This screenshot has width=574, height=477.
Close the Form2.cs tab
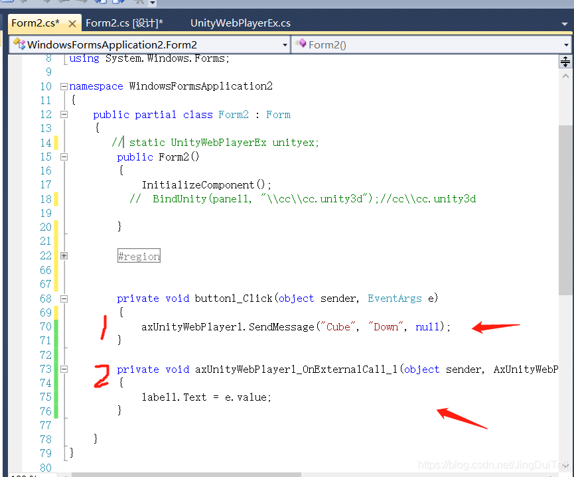72,24
